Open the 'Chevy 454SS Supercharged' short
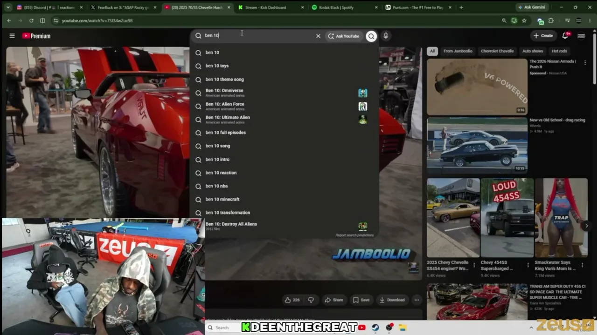The height and width of the screenshot is (335, 597). [x=507, y=218]
